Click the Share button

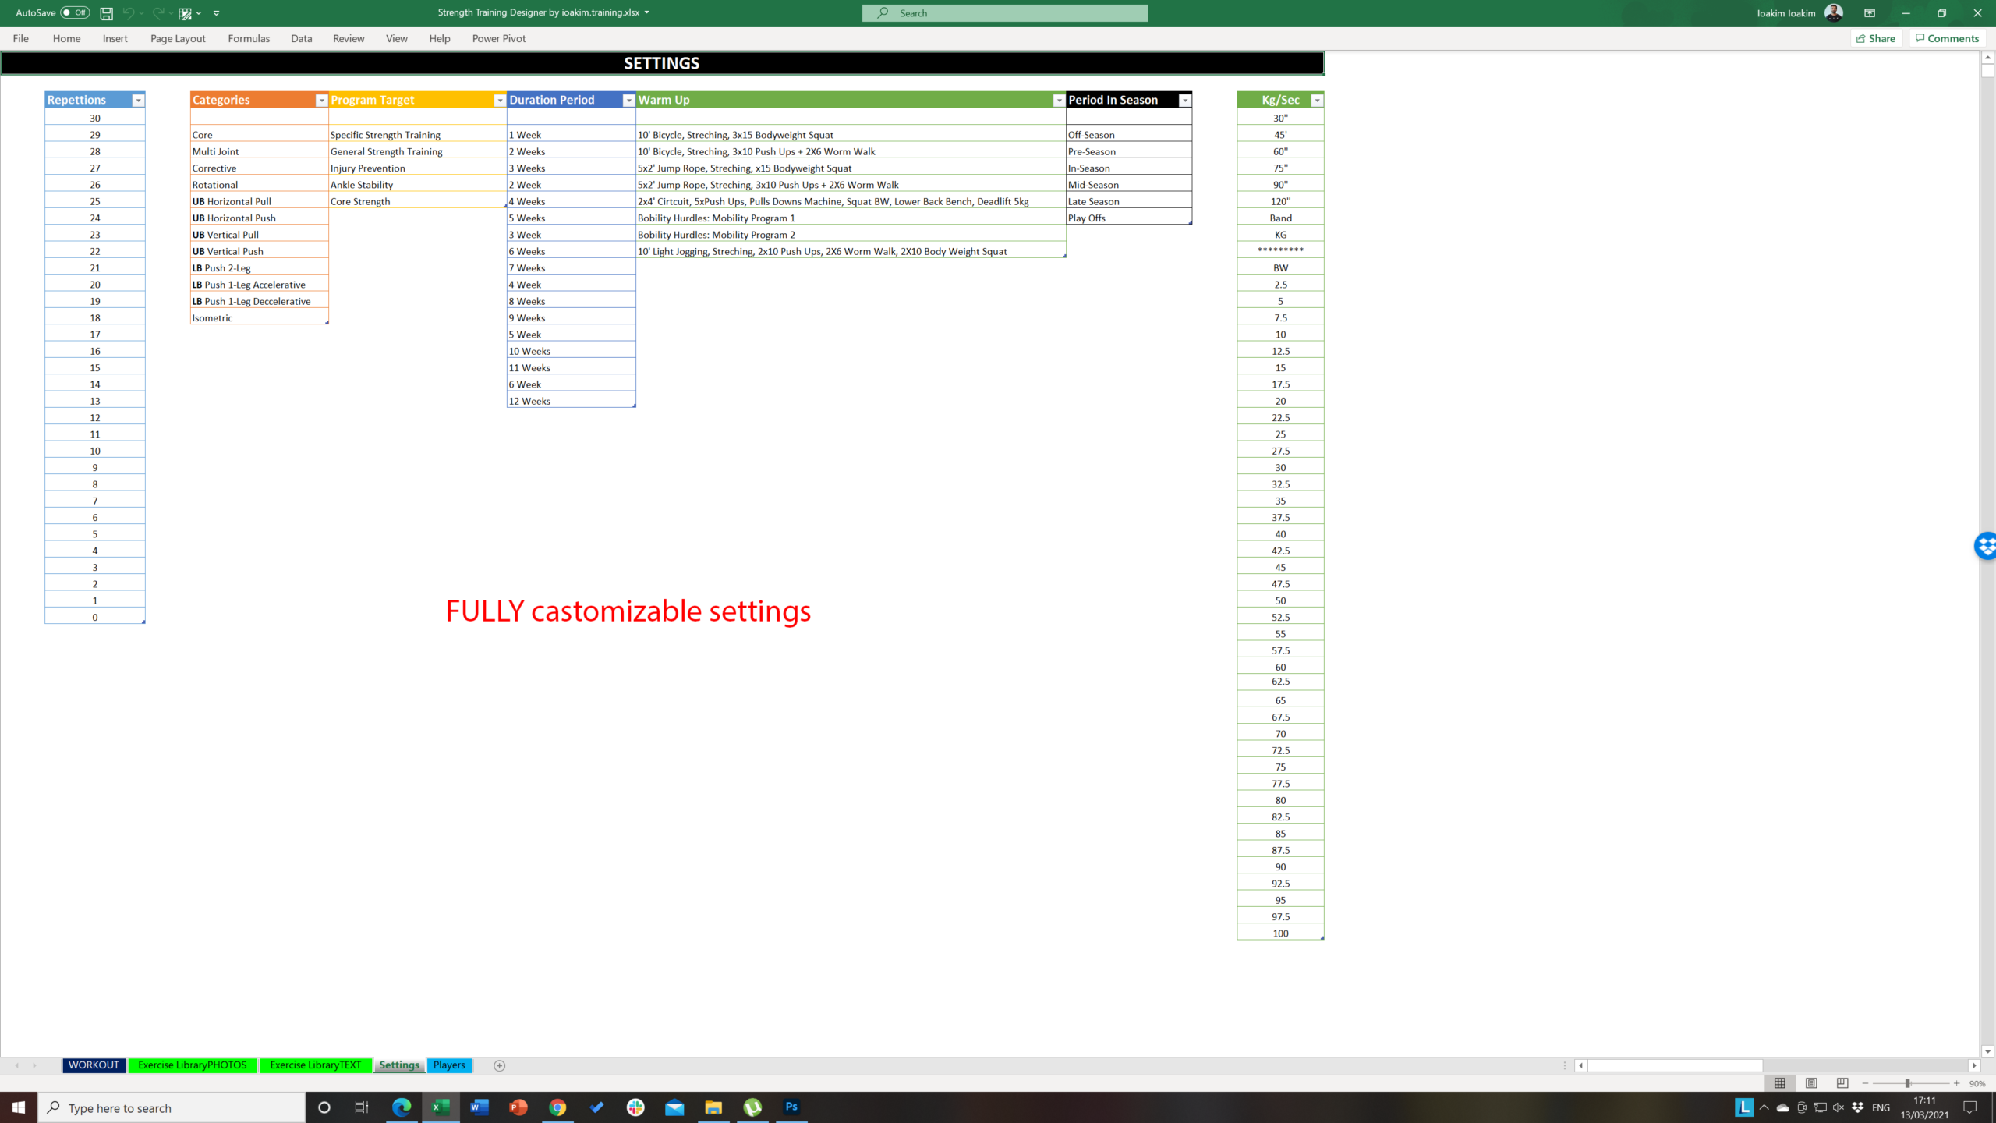click(1875, 38)
